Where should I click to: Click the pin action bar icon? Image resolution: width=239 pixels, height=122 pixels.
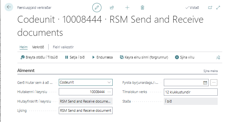[218, 58]
